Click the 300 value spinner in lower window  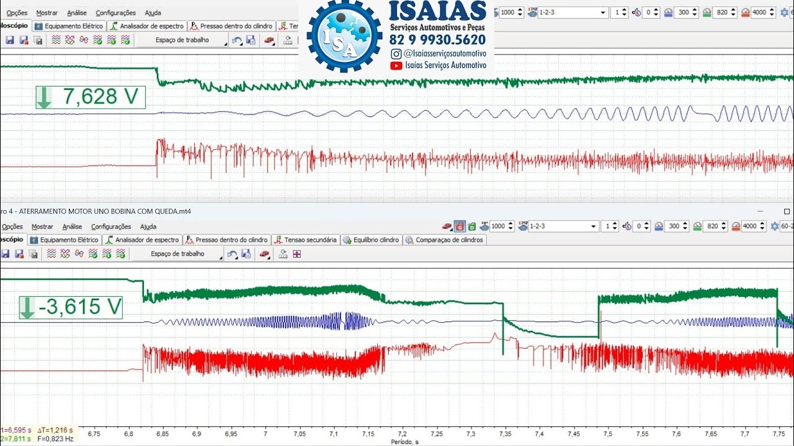pos(678,226)
